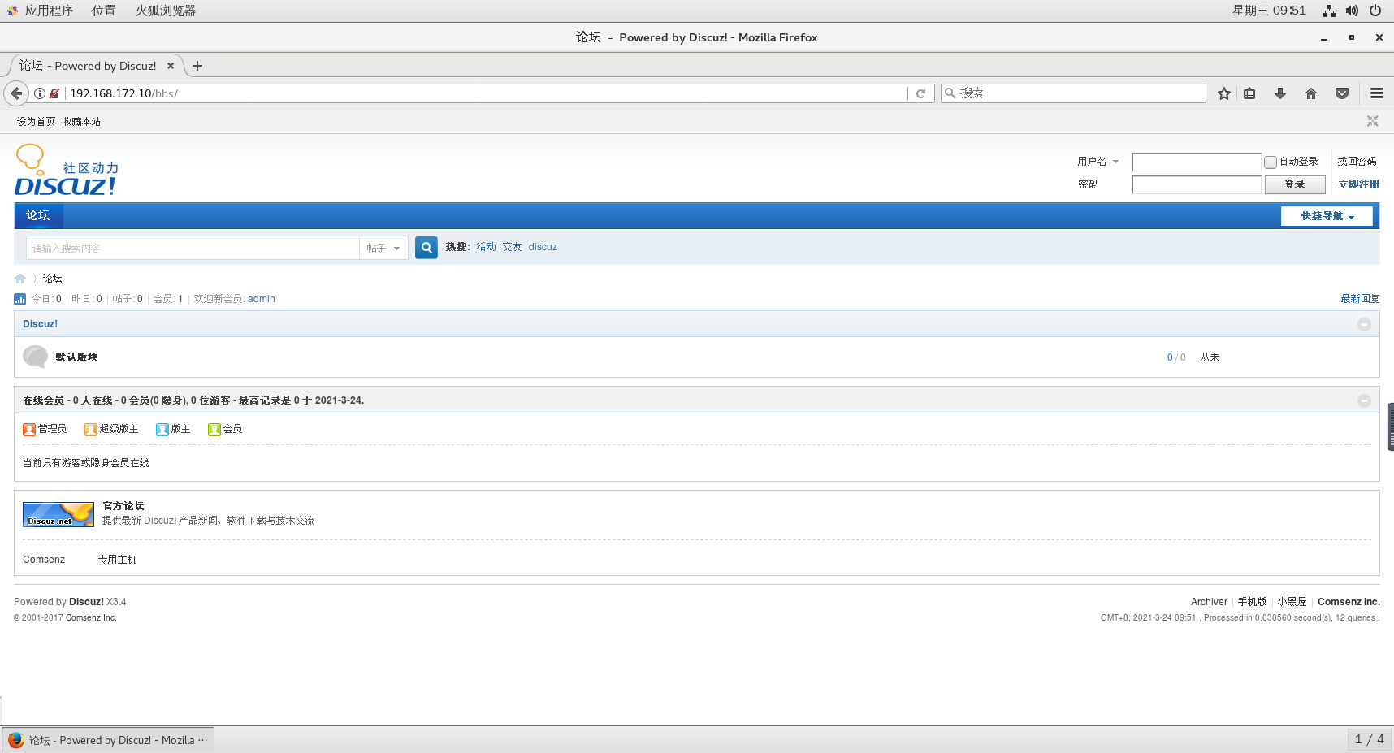The height and width of the screenshot is (753, 1394).
Task: Open the Firefox hamburger menu
Action: pos(1377,93)
